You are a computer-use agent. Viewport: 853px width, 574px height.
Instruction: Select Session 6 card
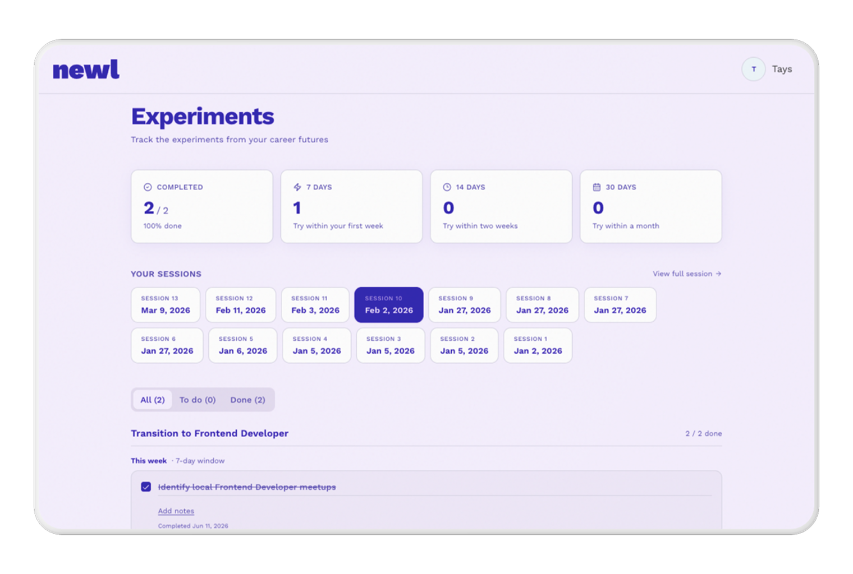[x=167, y=345]
